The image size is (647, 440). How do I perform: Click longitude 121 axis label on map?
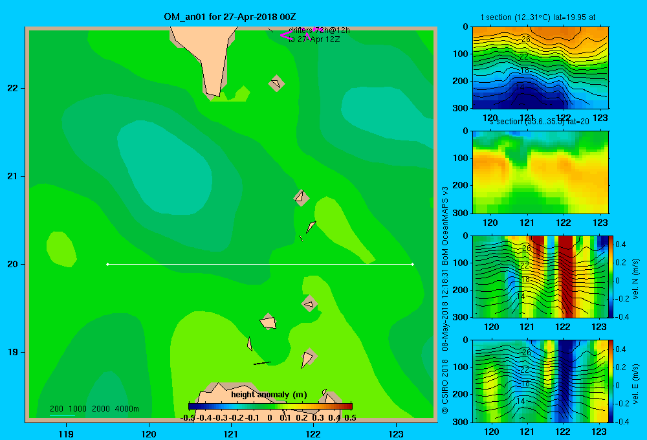[231, 434]
